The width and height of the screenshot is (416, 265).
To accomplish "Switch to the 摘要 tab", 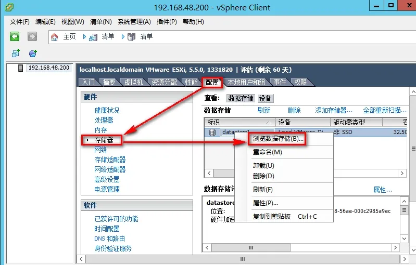I will (109, 82).
